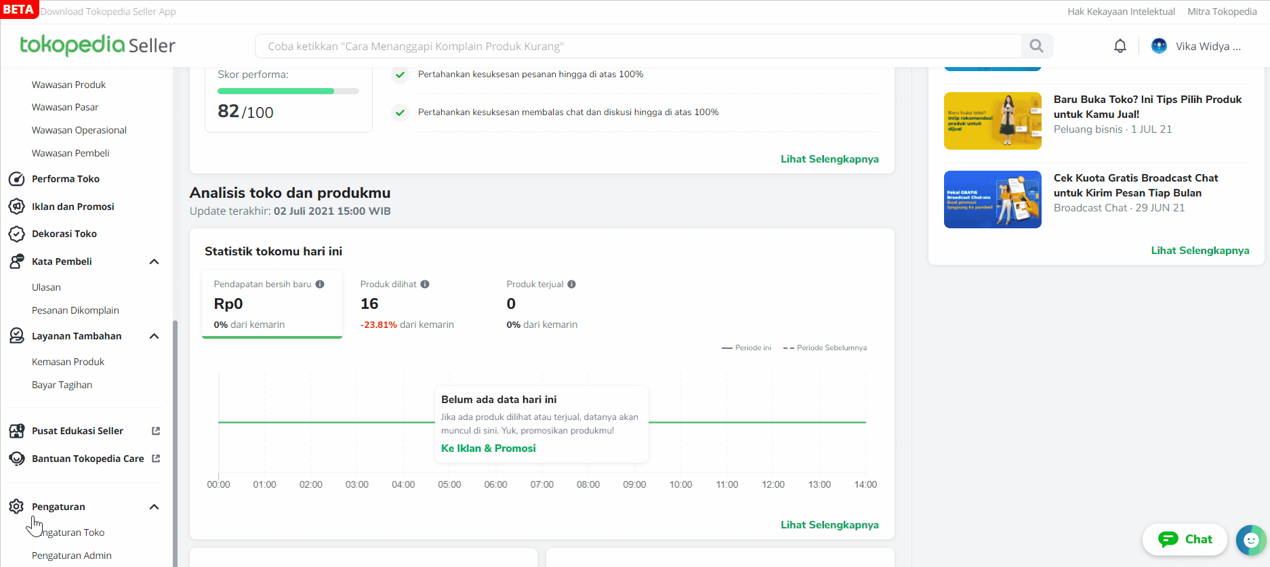
Task: Open the round assistant smiley icon
Action: tap(1251, 540)
